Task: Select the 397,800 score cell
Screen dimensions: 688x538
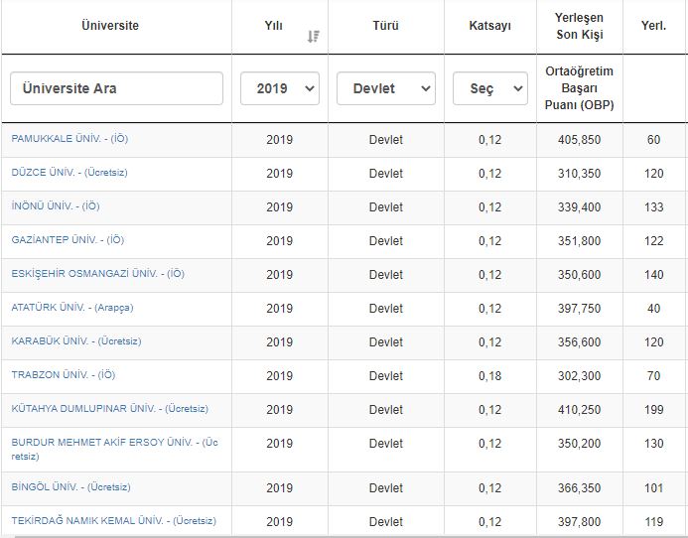Action: tap(579, 522)
